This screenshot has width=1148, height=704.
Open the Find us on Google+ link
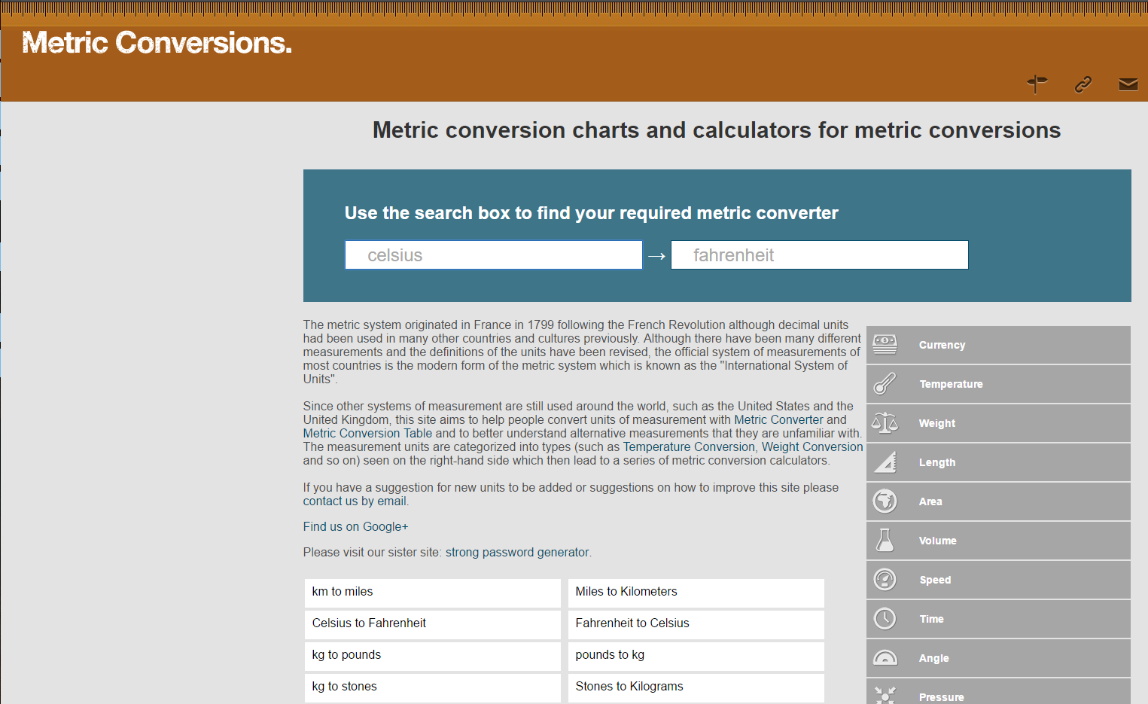pyautogui.click(x=355, y=526)
